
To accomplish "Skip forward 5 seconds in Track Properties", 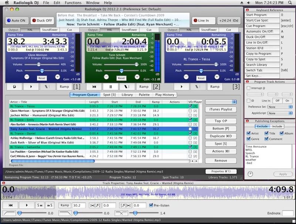I will (x=50, y=206).
